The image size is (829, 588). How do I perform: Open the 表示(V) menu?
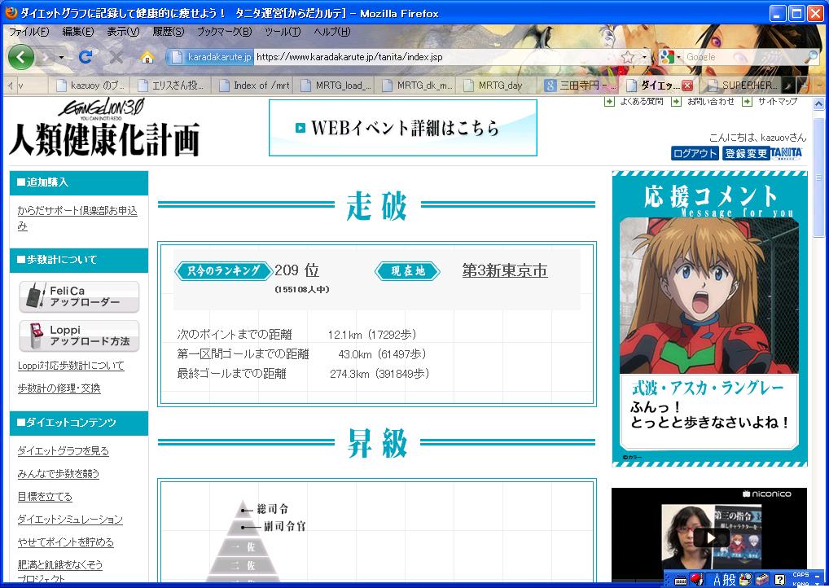tap(123, 32)
